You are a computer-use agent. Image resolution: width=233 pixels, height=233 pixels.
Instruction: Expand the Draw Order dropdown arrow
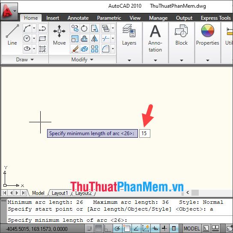coord(113,28)
